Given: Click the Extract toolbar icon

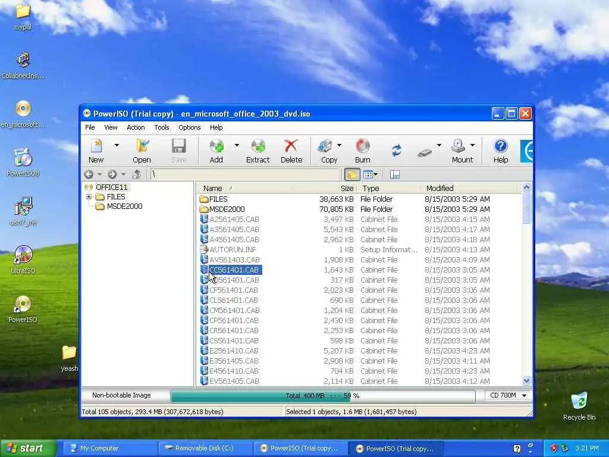Looking at the screenshot, I should [258, 151].
